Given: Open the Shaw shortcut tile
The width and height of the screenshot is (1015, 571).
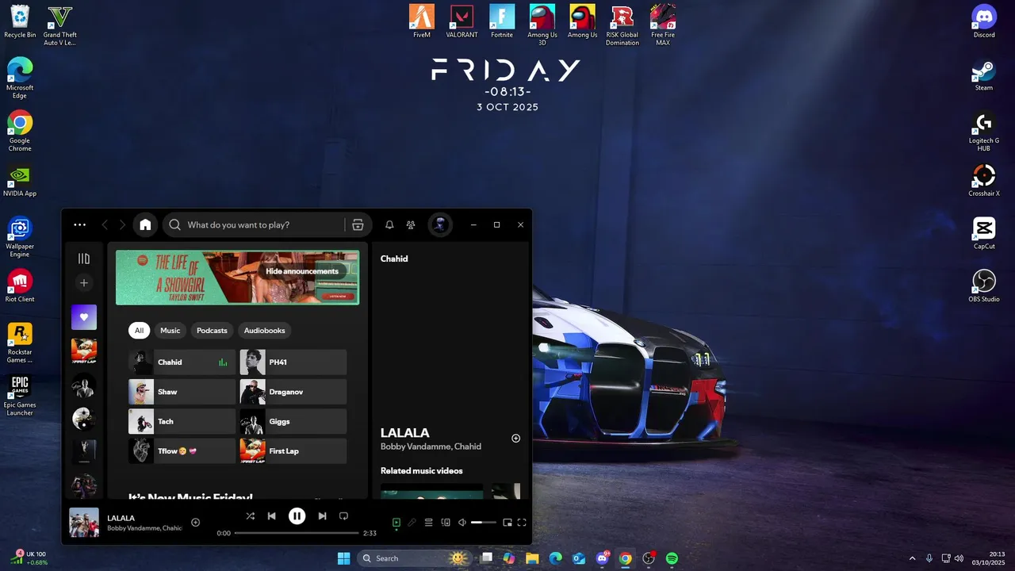Looking at the screenshot, I should coord(182,392).
